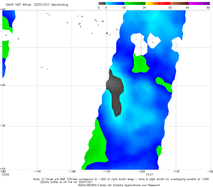Click the yellow segment of the color bar
The width and height of the screenshot is (213, 187).
[x=149, y=3]
